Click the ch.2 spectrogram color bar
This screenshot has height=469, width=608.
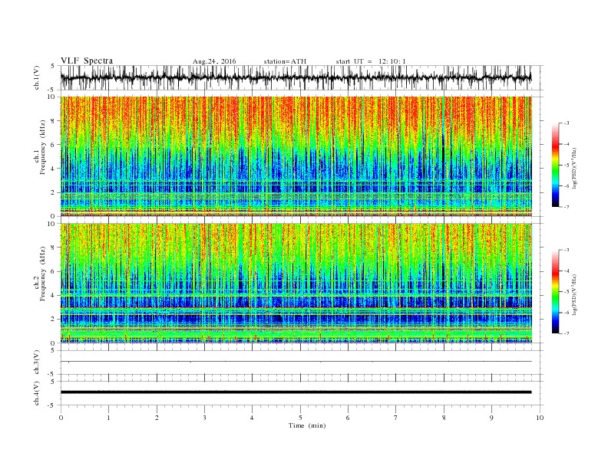(555, 292)
